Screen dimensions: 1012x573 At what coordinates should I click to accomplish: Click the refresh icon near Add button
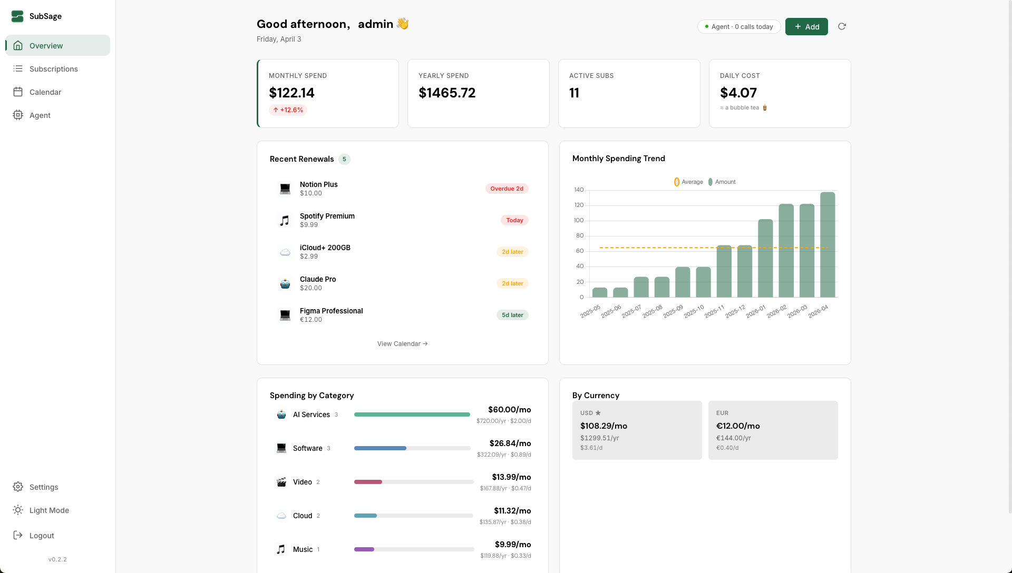click(842, 26)
